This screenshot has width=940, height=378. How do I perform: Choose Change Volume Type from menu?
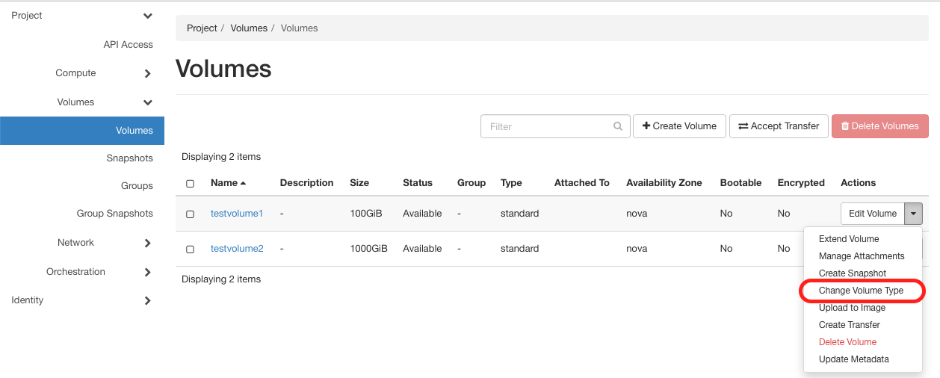861,291
